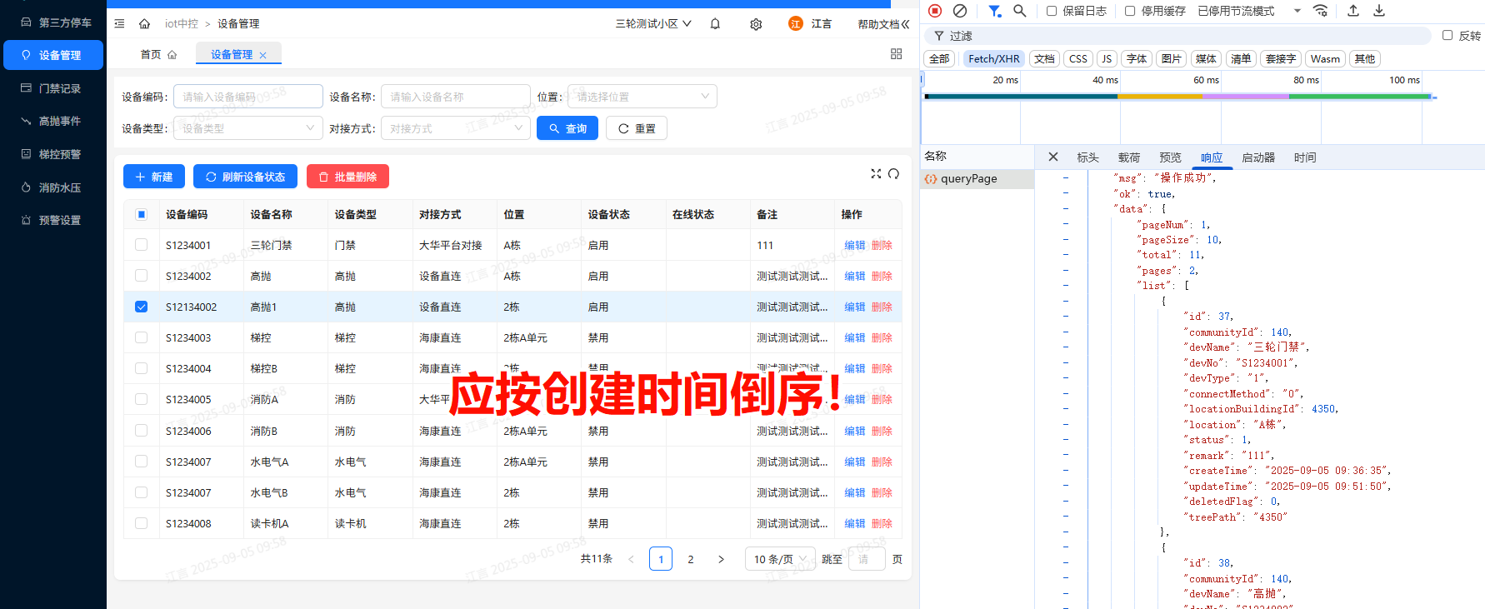Click the notification bell icon
Screen dimensions: 1485x609
point(715,24)
